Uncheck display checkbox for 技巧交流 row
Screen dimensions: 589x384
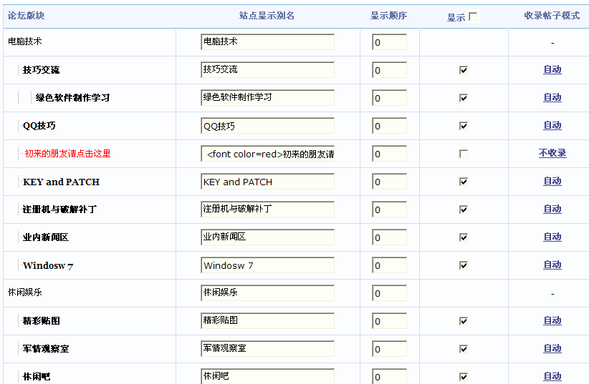(464, 70)
